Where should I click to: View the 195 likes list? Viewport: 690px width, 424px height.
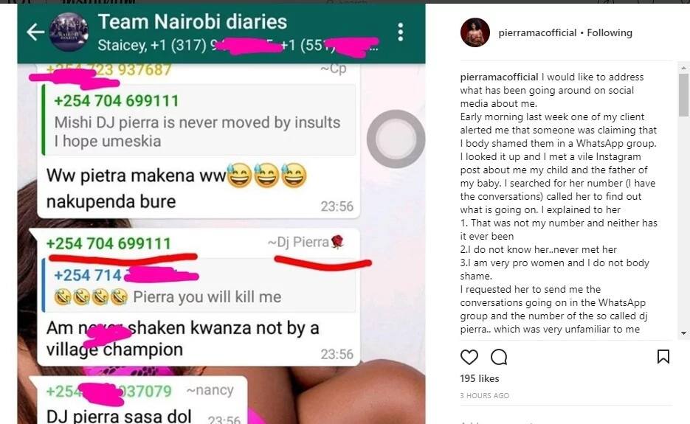click(x=480, y=378)
